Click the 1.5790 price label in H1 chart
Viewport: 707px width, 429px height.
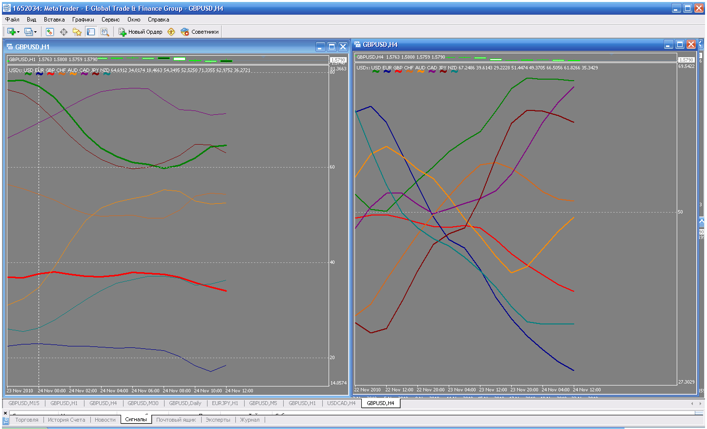(x=338, y=60)
